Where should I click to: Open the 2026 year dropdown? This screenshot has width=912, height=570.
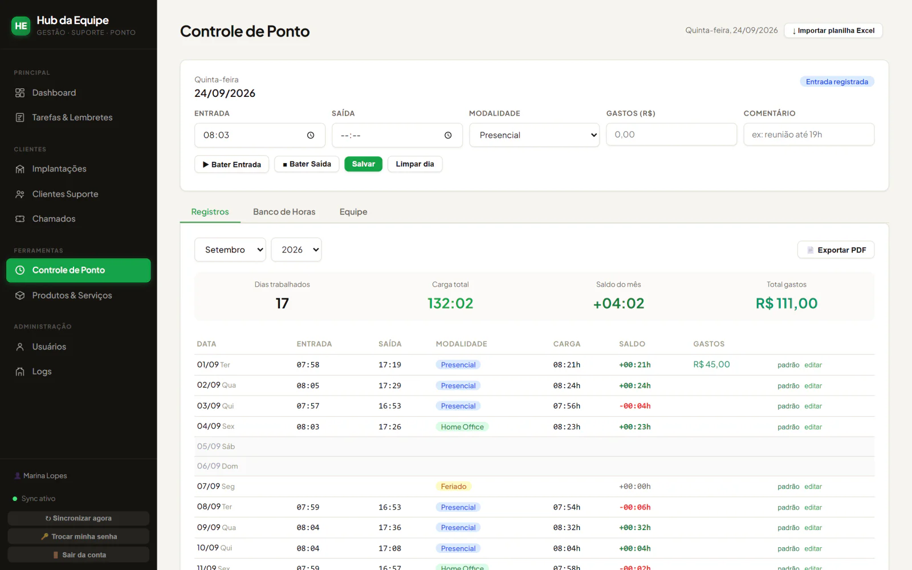(296, 250)
